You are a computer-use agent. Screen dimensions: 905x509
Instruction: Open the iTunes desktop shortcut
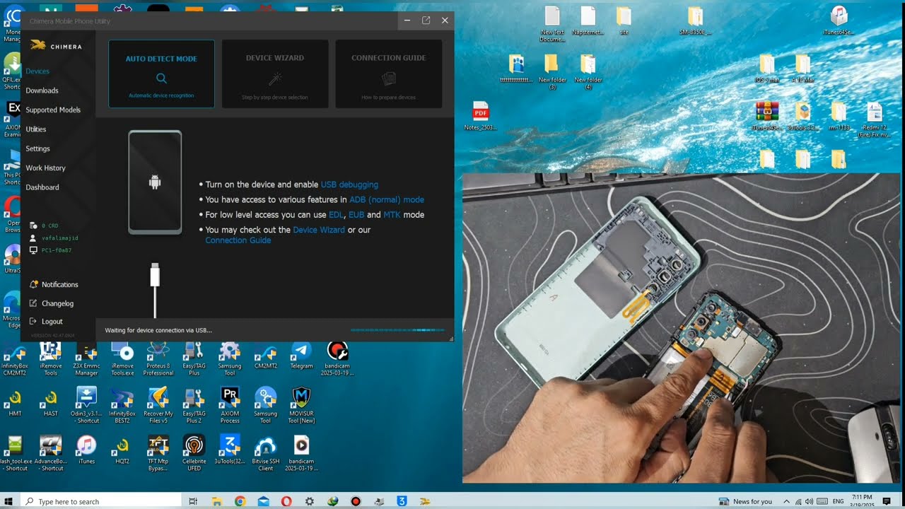86,450
